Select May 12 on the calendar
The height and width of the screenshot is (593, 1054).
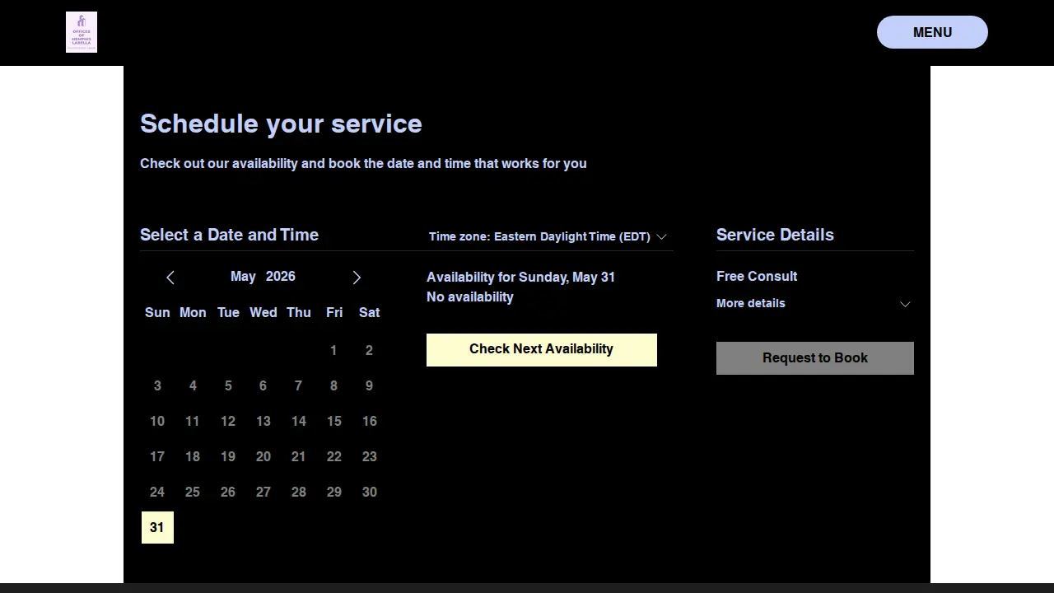228,421
